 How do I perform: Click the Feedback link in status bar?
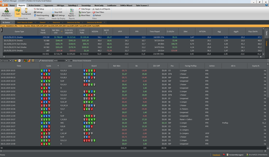(216, 155)
